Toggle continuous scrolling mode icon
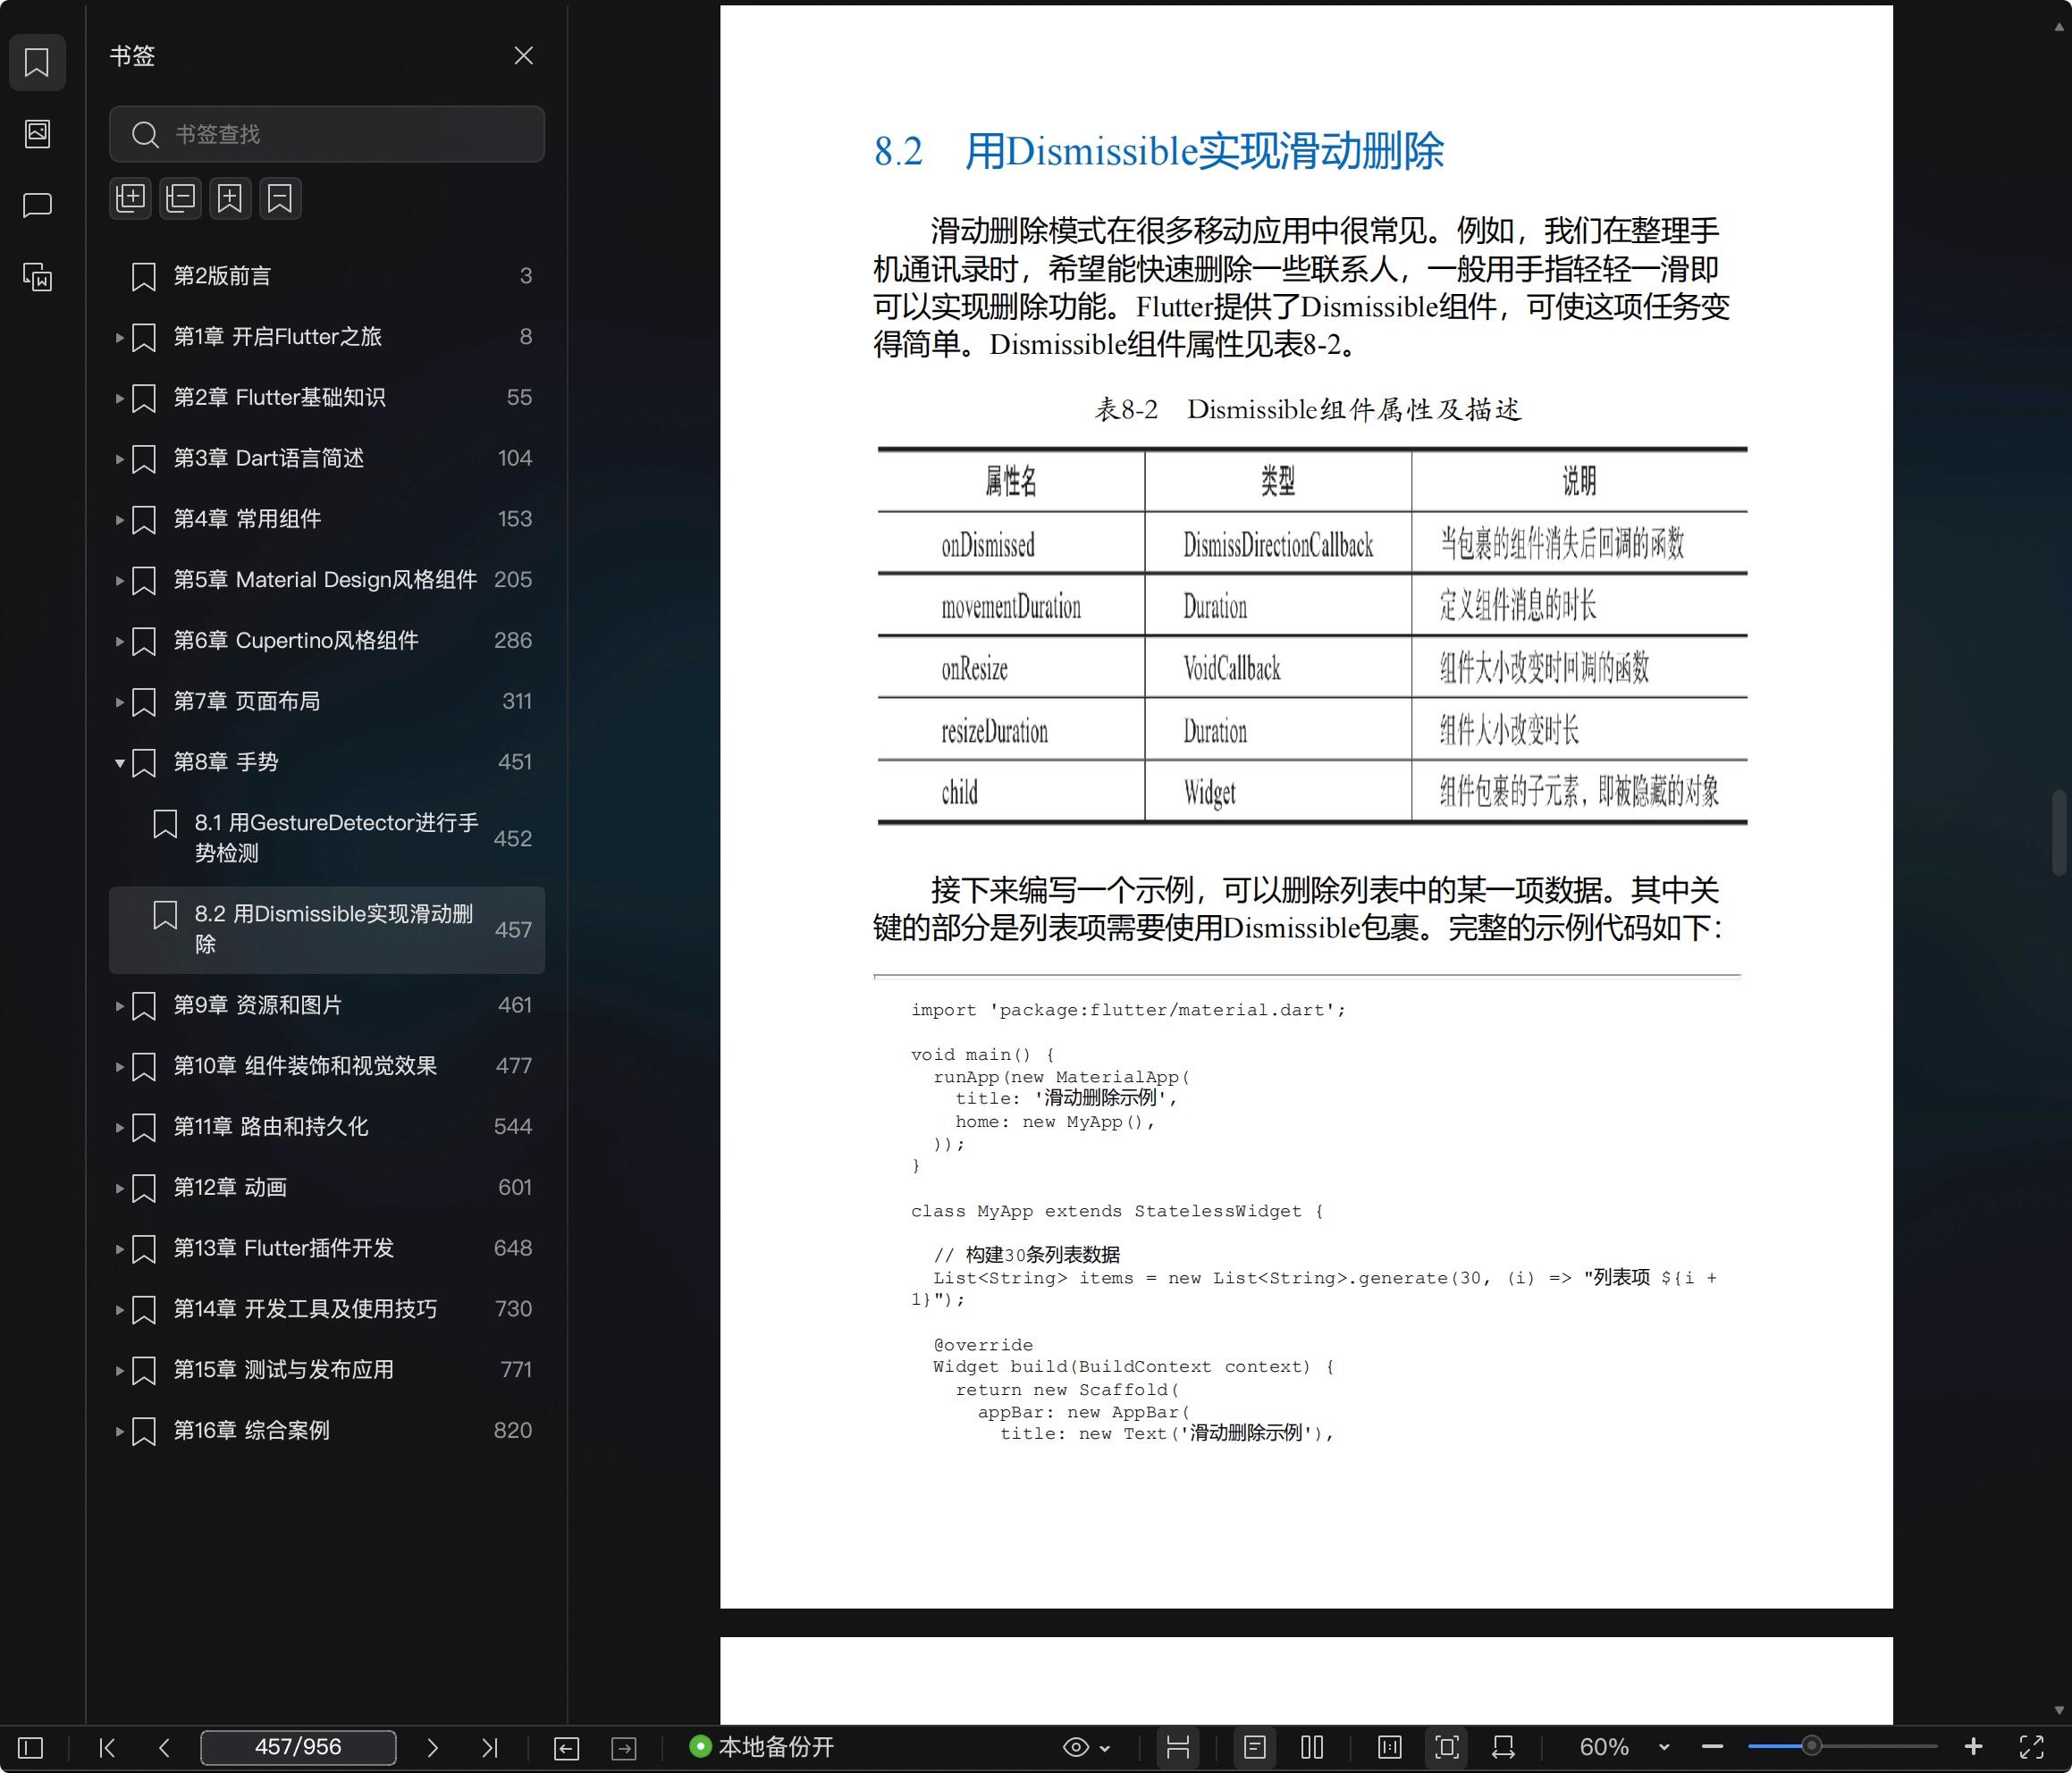The width and height of the screenshot is (2072, 1773). [x=1178, y=1747]
